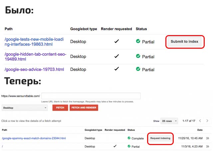Go to next page of results arrow
The height and width of the screenshot is (153, 213).
(x=208, y=121)
